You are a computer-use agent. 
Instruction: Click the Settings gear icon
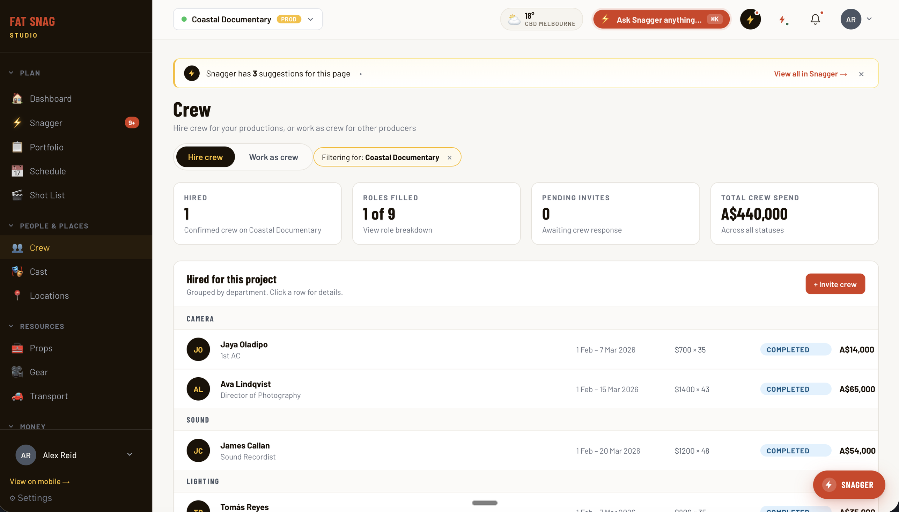(x=12, y=498)
